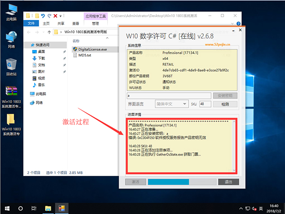Open 此电脑 desktop icon

[x=11, y=12]
